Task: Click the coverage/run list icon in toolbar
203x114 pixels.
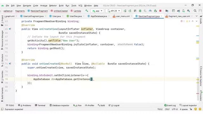Action: coord(135,11)
